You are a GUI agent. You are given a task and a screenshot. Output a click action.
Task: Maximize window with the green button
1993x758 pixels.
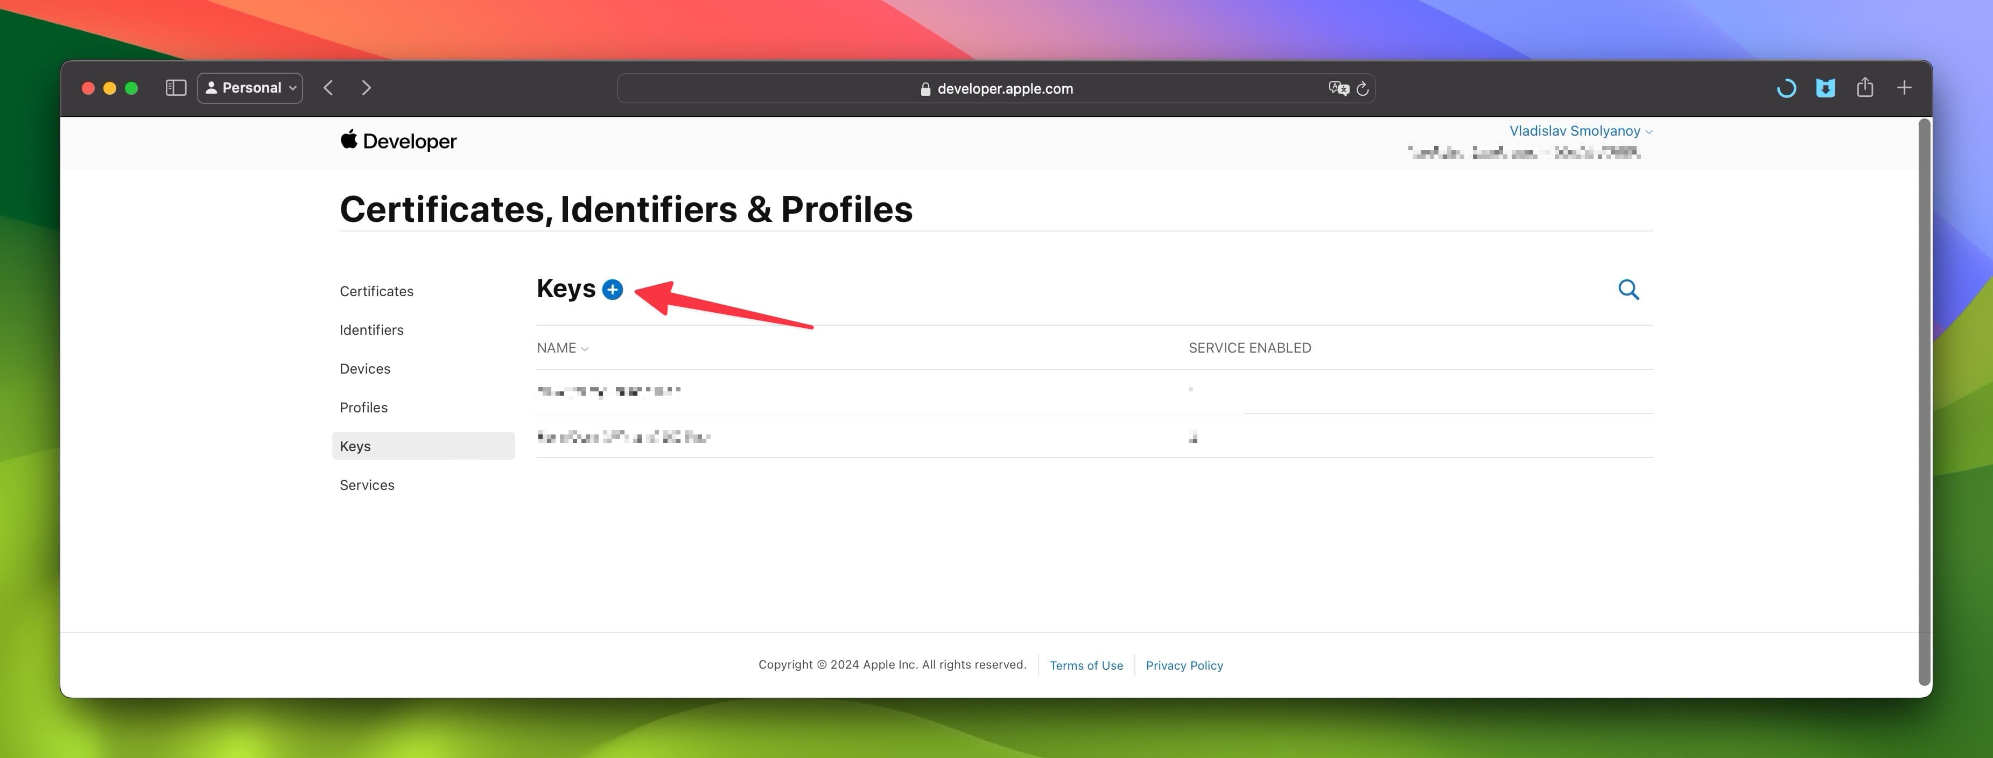131,88
